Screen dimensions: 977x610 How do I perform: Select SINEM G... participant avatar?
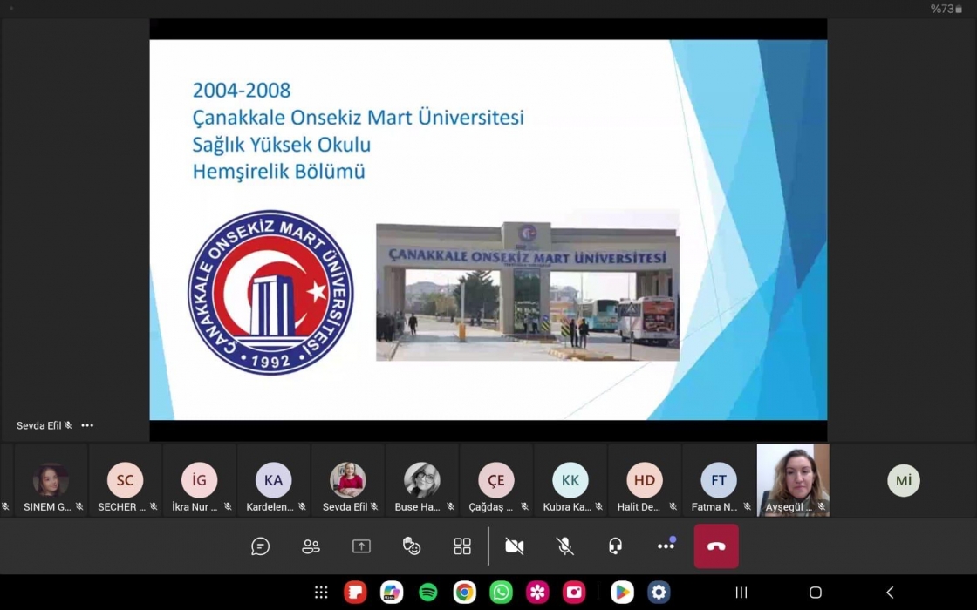[x=51, y=480]
